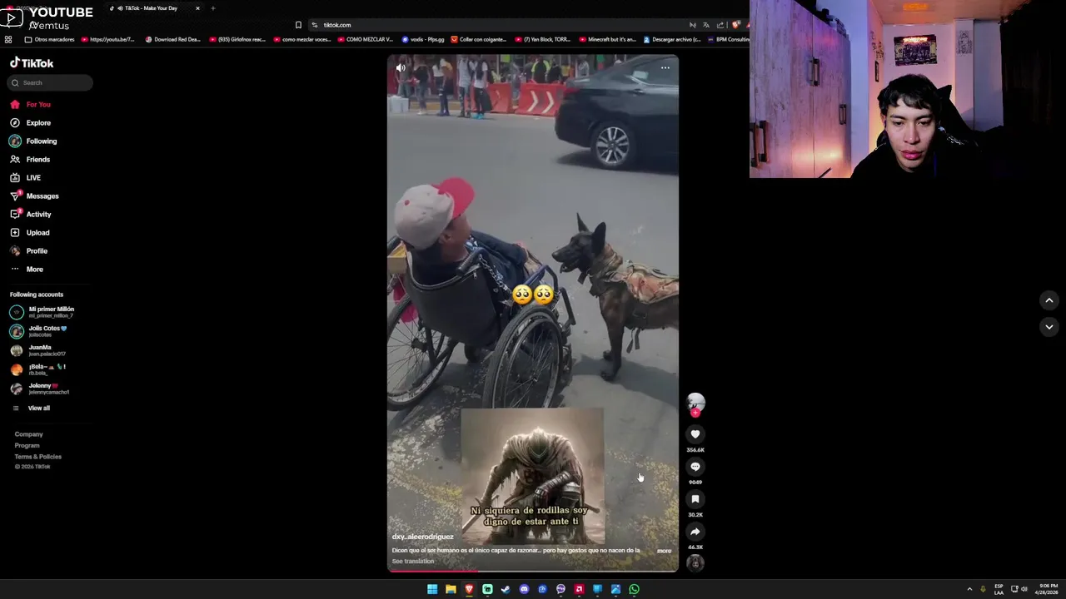Open Messages in TikTok sidebar
The height and width of the screenshot is (599, 1066).
tap(34, 196)
